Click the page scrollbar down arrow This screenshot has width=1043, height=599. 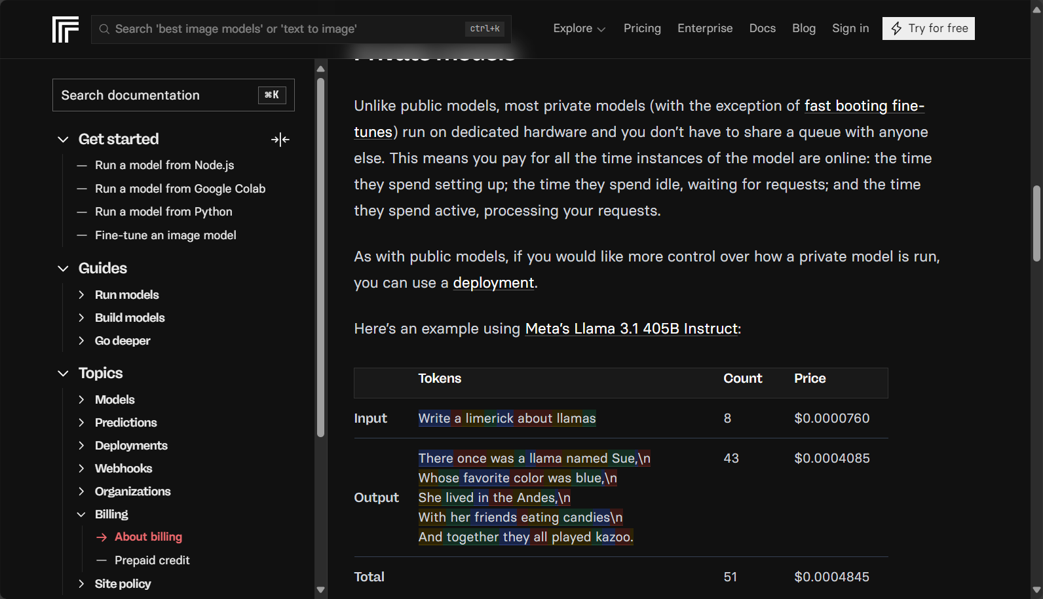1036,590
